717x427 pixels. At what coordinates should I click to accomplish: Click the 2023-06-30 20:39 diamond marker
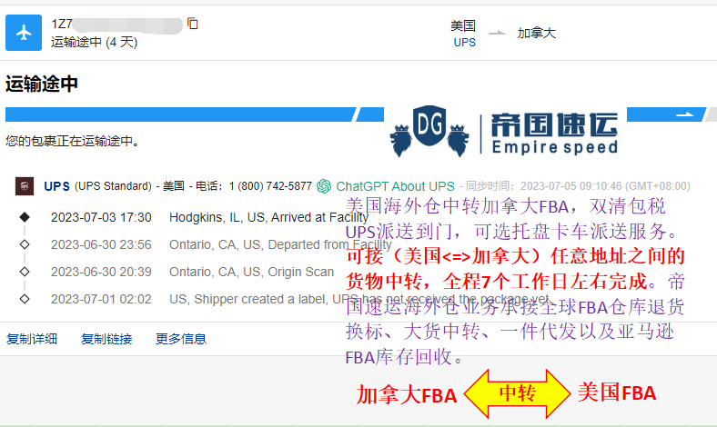coord(25,272)
